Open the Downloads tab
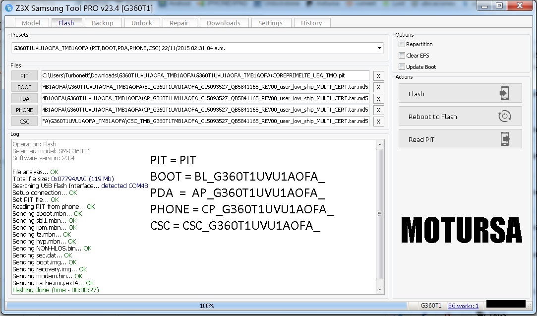Viewport: 537px width, 316px height. coord(223,23)
